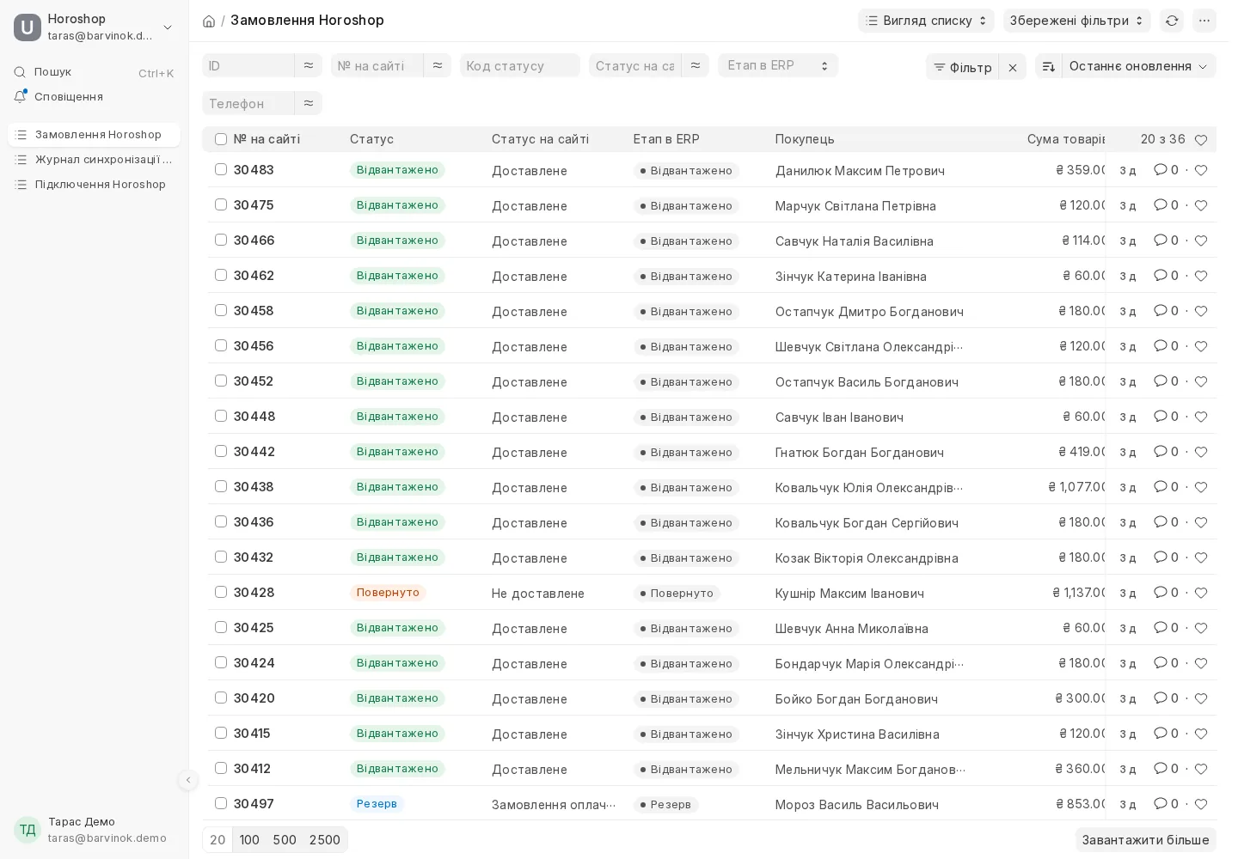Click Завантажити більше button
Viewport: 1238px width, 859px height.
pos(1145,840)
